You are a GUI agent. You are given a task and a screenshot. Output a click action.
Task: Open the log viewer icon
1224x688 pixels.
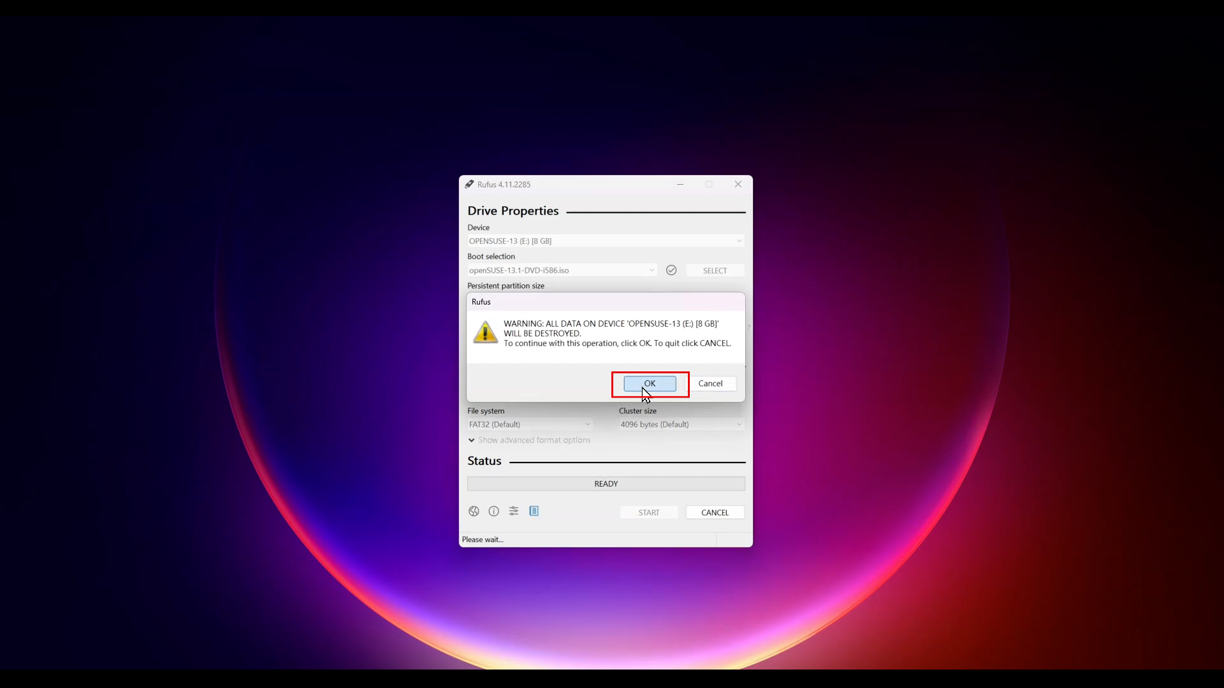pos(534,511)
